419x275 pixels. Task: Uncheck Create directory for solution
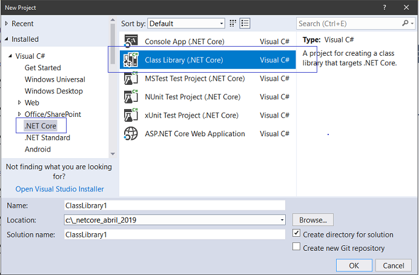click(x=296, y=233)
